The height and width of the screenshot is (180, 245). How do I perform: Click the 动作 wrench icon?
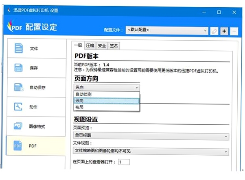18,106
